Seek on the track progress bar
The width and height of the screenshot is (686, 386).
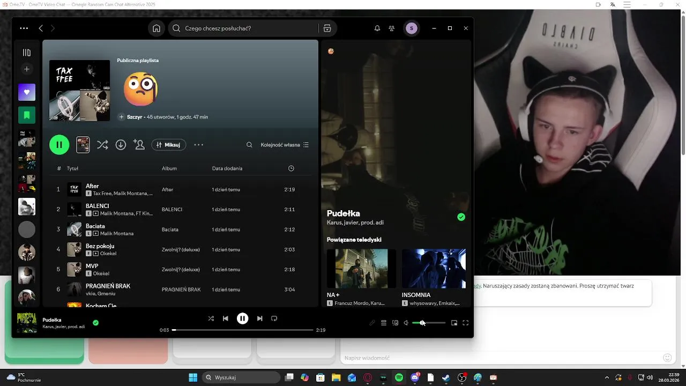(242, 330)
